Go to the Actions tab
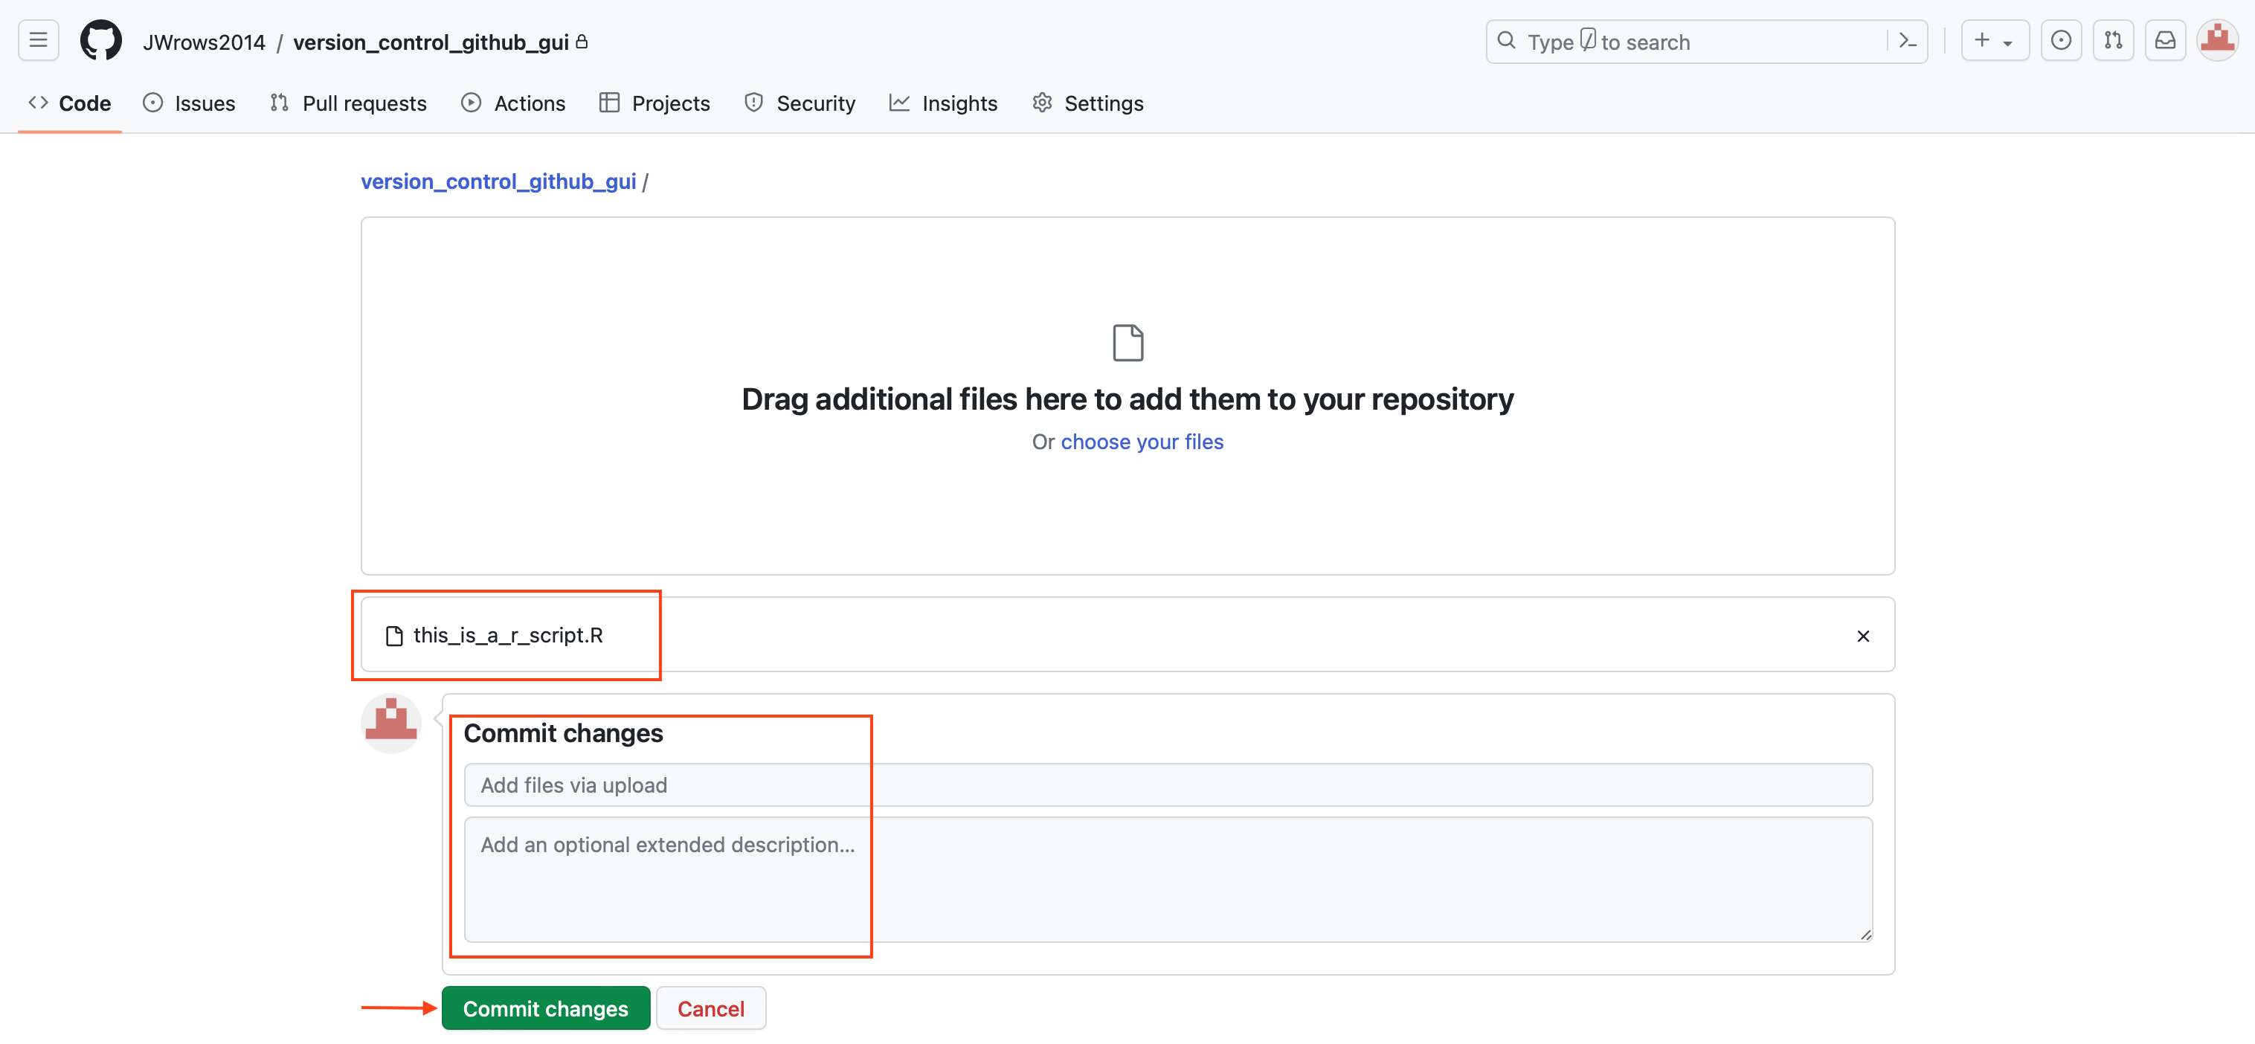The height and width of the screenshot is (1044, 2255). [x=513, y=103]
